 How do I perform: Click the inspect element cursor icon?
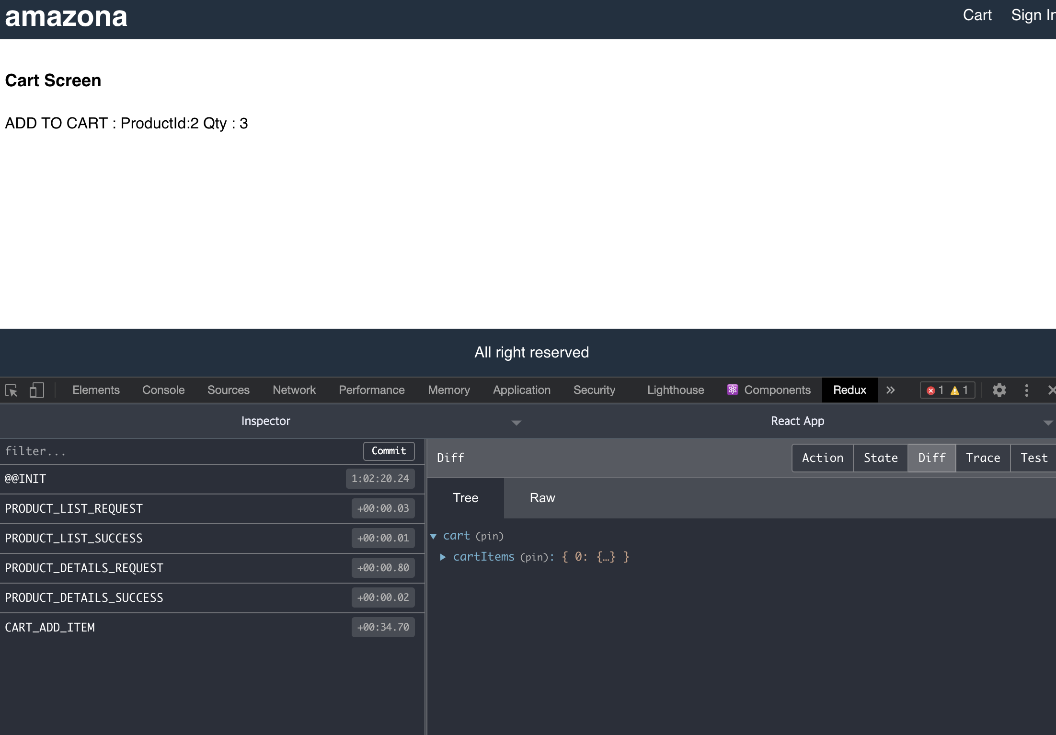(x=11, y=390)
